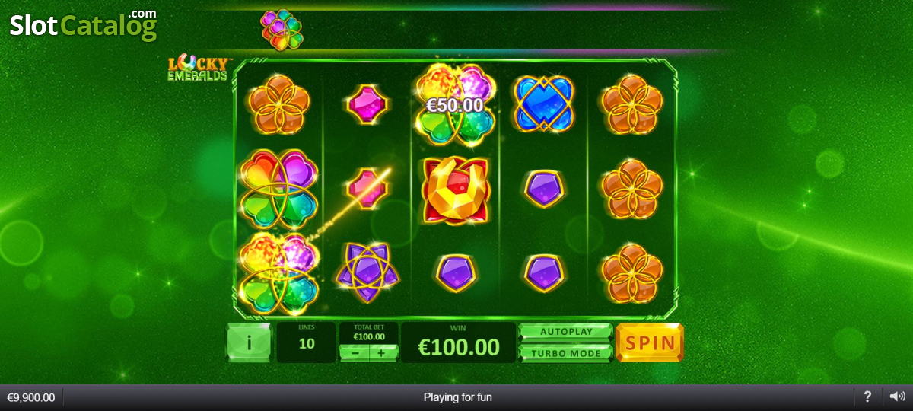Decrease total bet with minus button

[354, 352]
